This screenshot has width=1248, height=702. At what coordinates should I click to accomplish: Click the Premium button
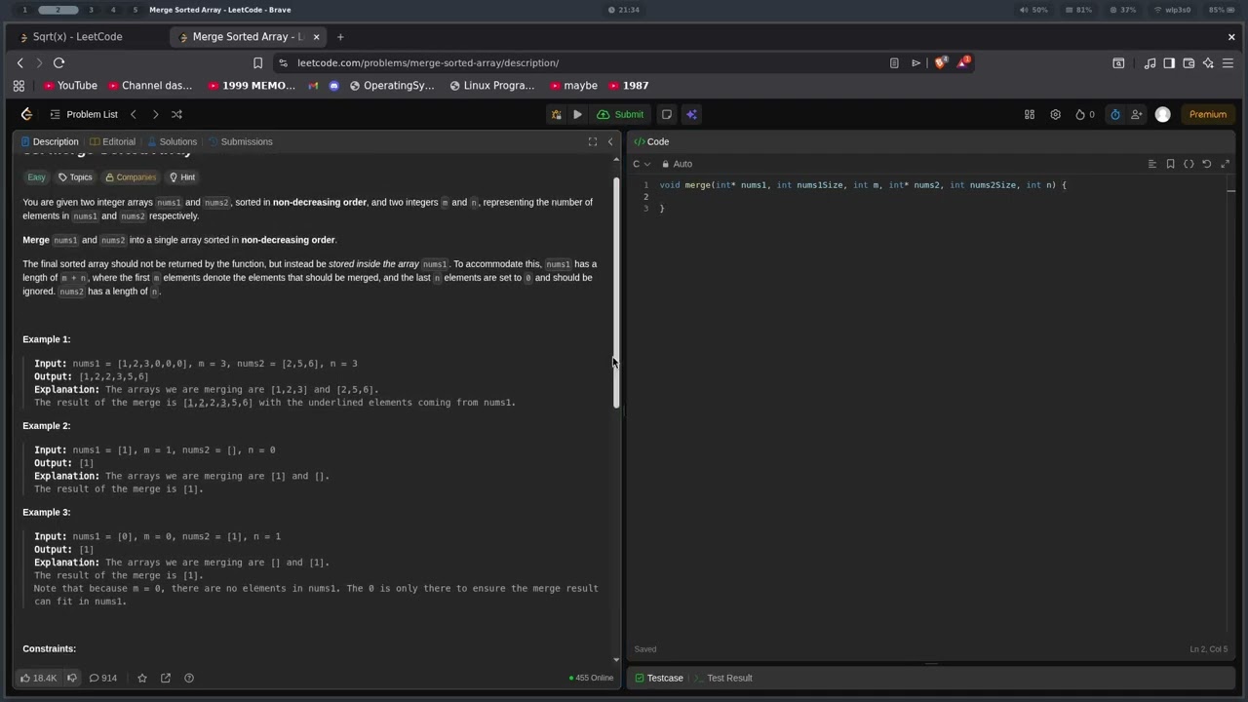[x=1207, y=114]
